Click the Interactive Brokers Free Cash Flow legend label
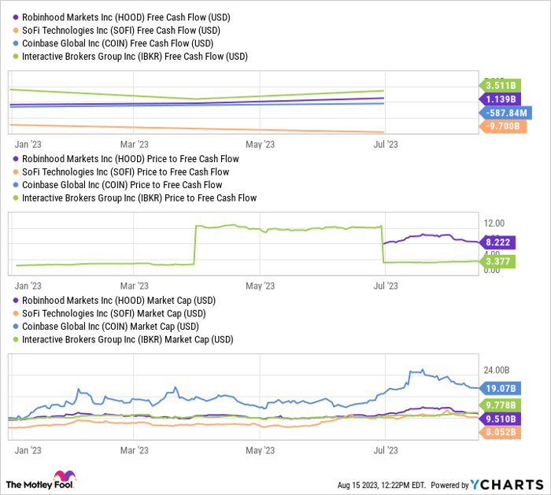 135,56
